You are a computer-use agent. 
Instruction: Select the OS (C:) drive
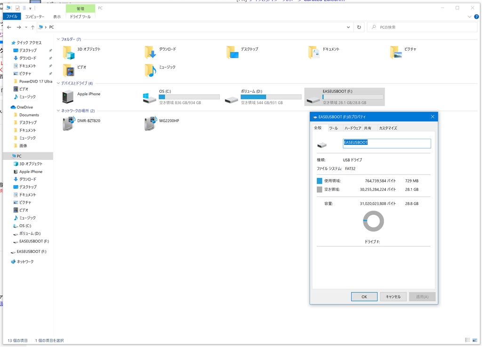181,97
